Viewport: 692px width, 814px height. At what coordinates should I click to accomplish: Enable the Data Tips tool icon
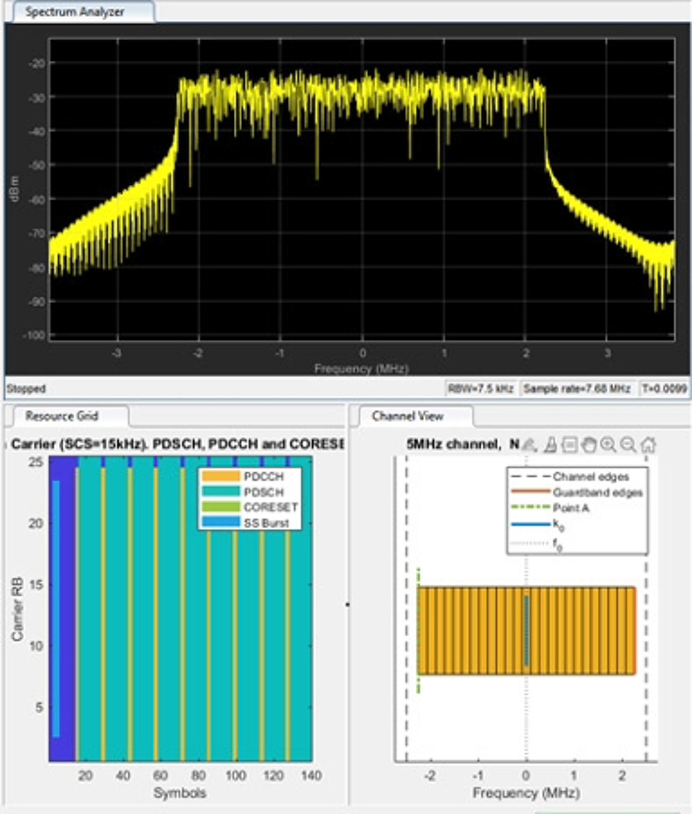click(x=569, y=445)
